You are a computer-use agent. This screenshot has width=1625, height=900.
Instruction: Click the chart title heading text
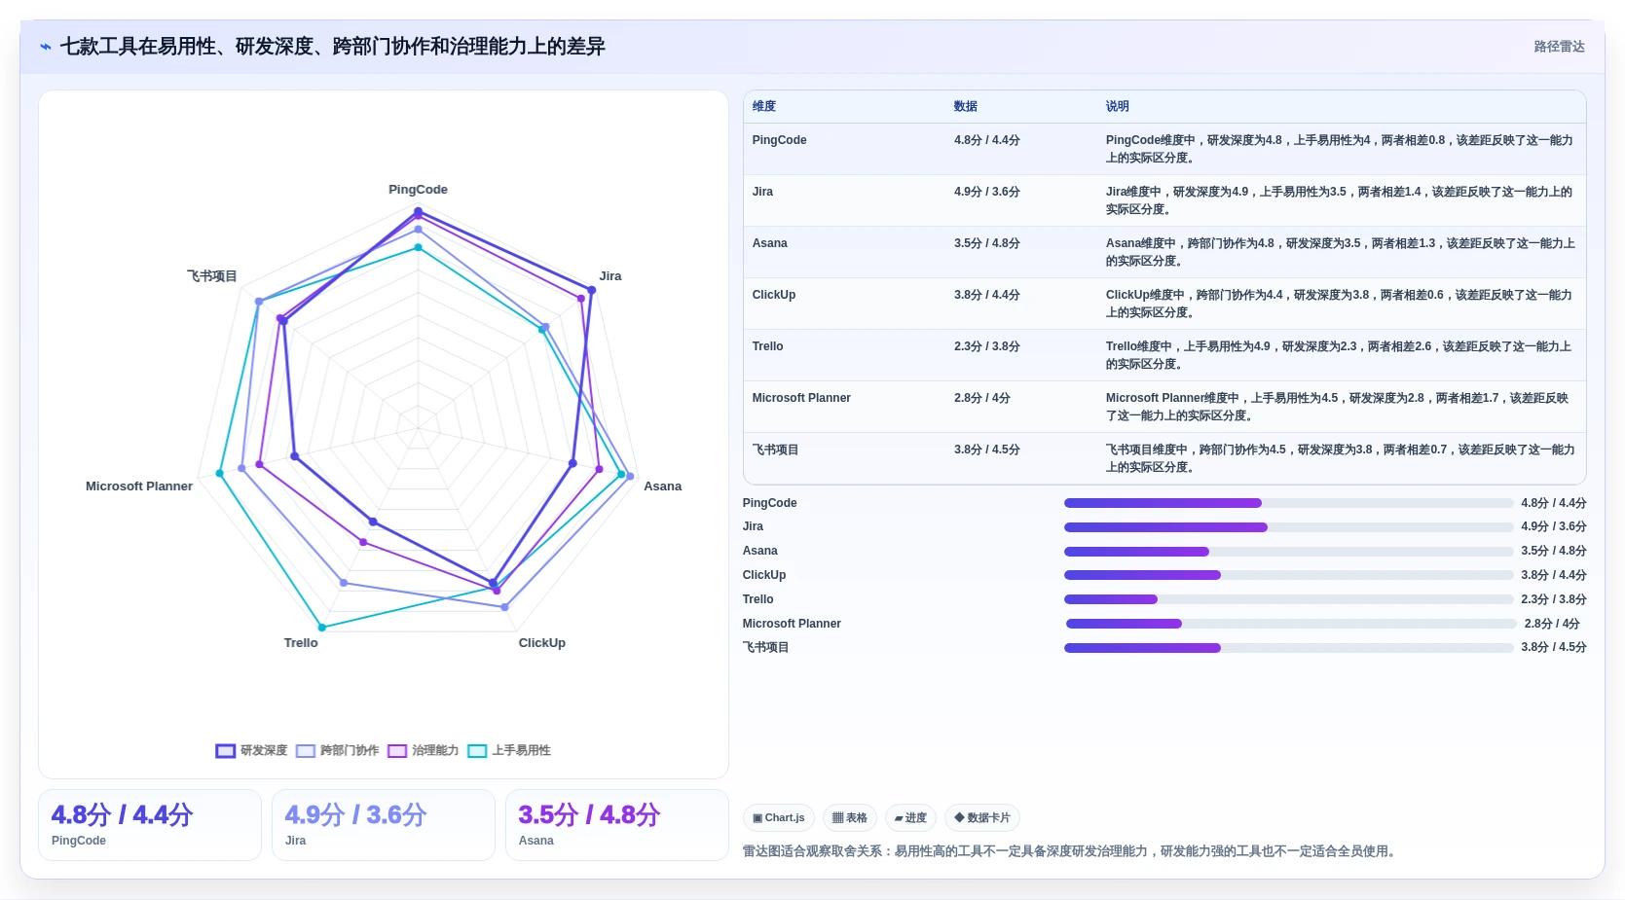[332, 47]
